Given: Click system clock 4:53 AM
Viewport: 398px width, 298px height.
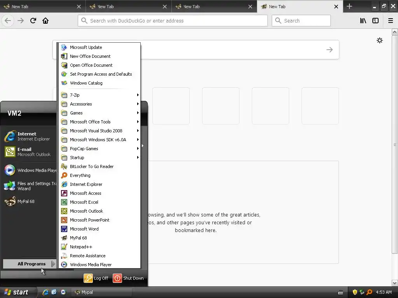Looking at the screenshot, I should click(384, 292).
